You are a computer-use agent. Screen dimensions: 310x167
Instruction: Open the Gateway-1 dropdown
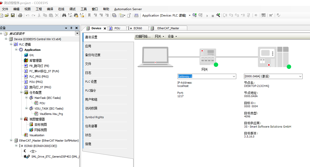pos(234,76)
